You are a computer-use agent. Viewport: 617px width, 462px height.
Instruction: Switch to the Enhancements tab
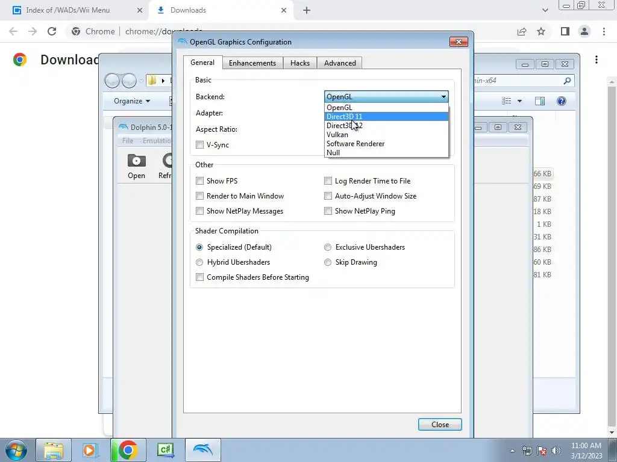[x=252, y=63]
